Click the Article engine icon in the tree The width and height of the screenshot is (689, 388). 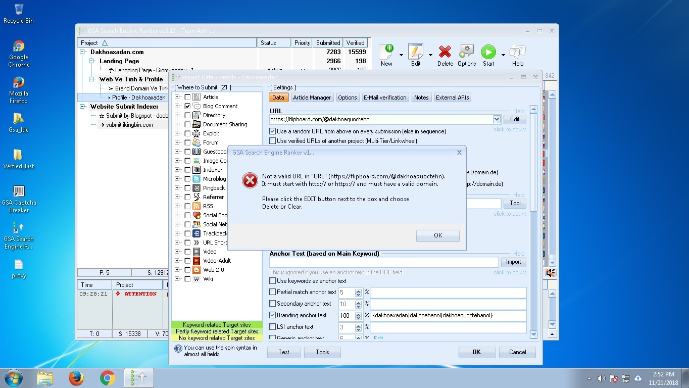point(196,97)
